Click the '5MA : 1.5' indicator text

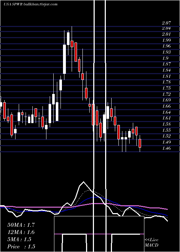19,239
